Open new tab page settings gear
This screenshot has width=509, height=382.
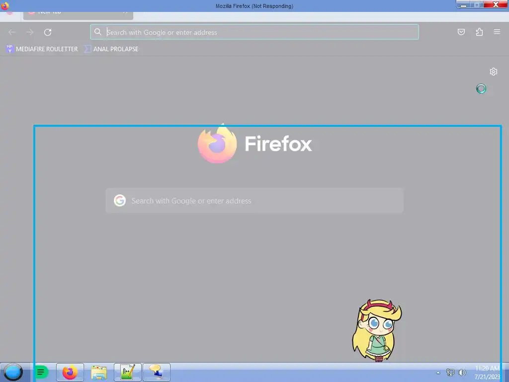(494, 72)
